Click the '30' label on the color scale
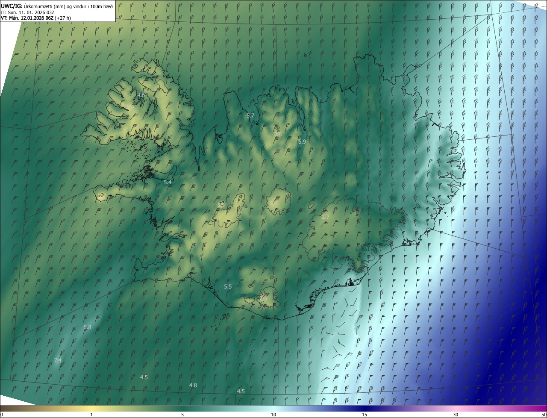Viewport: 547px width, 418px height. pos(456,415)
